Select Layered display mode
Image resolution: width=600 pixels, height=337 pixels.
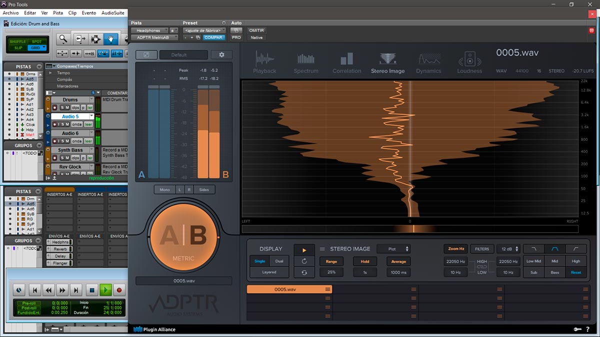269,272
